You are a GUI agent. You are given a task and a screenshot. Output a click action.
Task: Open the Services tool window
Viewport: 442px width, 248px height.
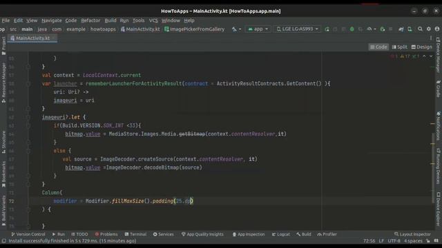click(x=164, y=234)
